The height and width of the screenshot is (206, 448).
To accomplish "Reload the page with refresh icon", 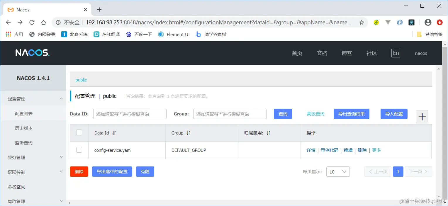I will point(32,22).
